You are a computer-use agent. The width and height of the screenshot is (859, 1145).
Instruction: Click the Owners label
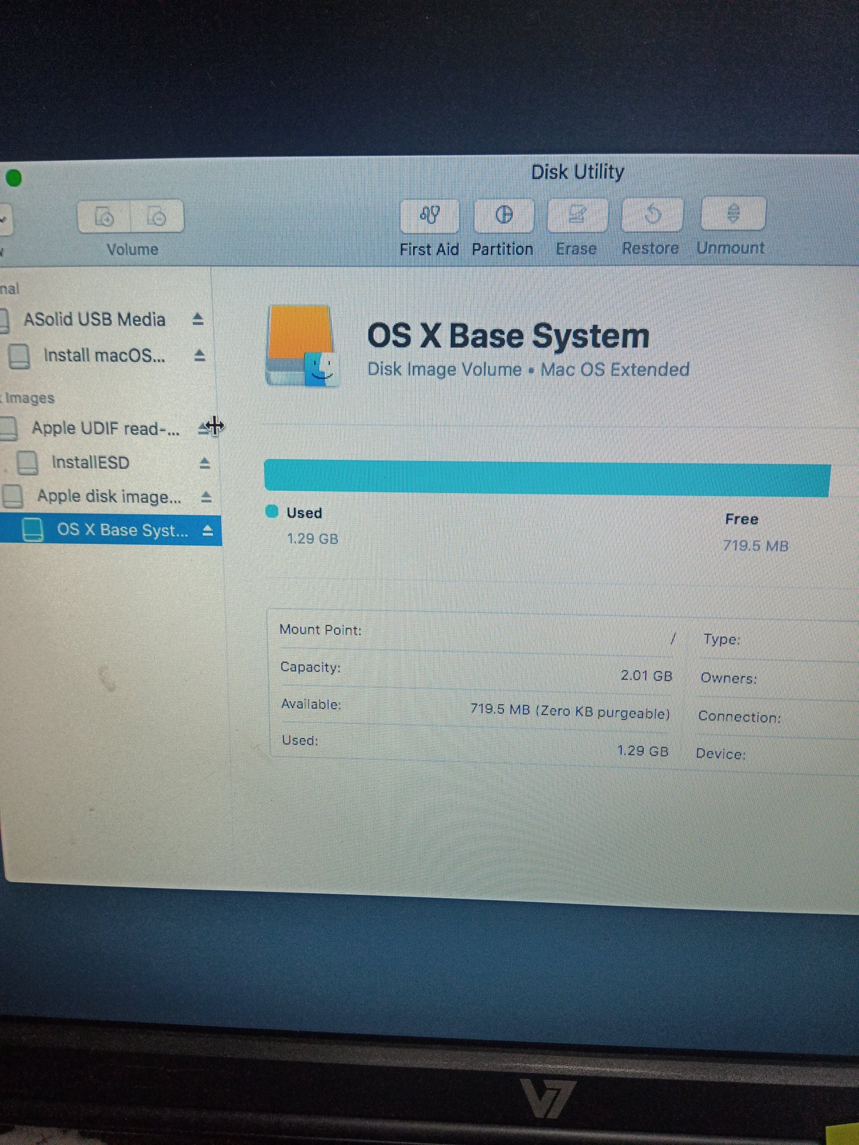[x=729, y=678]
